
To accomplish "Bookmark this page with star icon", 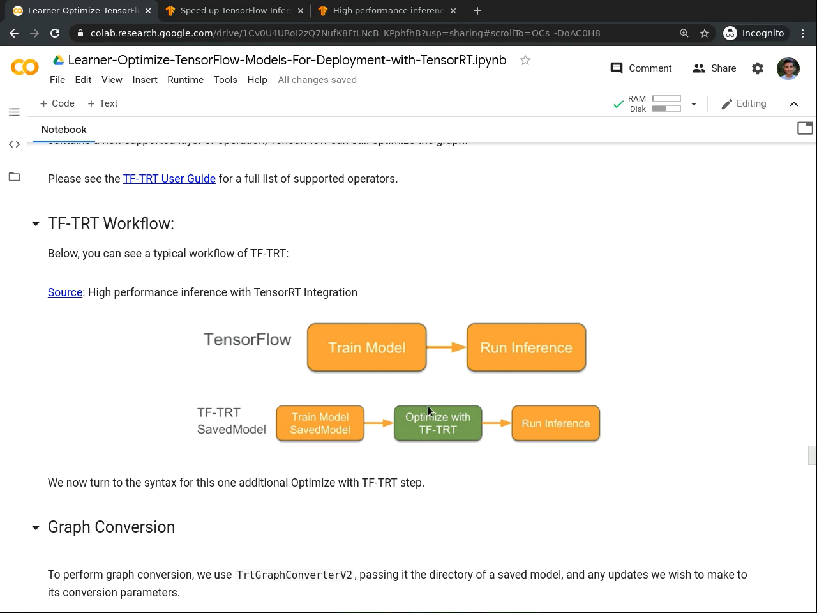I will pos(705,33).
